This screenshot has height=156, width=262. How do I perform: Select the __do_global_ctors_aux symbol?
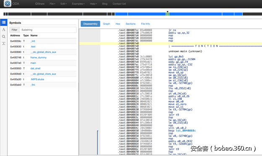43,74
